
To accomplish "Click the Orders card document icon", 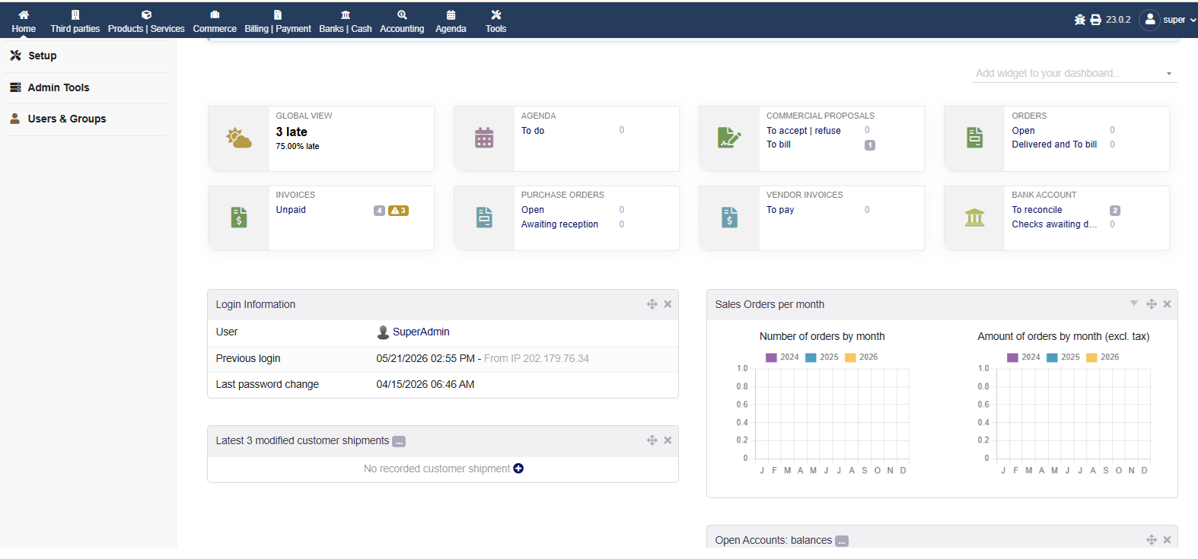I will click(x=975, y=138).
